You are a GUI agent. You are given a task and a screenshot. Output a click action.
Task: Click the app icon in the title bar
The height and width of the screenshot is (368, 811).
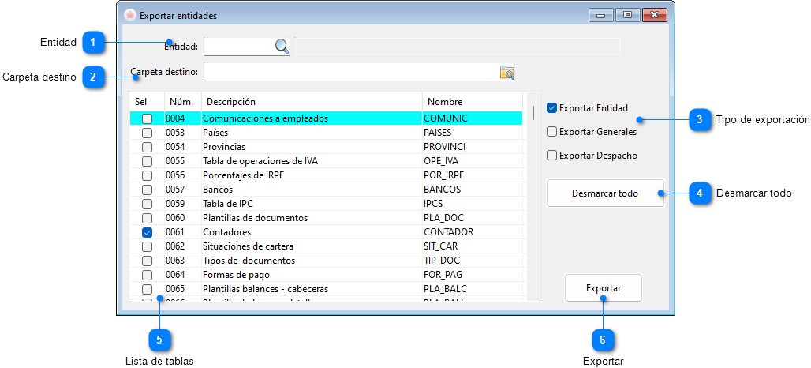(x=130, y=15)
